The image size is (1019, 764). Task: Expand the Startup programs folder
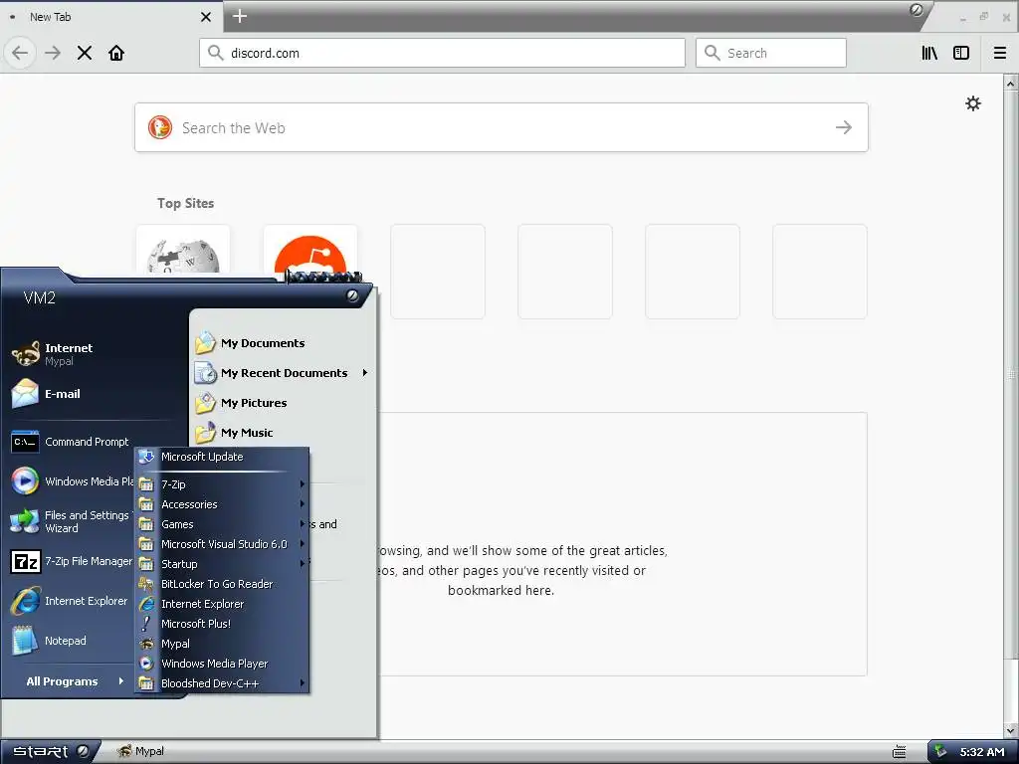pyautogui.click(x=222, y=565)
